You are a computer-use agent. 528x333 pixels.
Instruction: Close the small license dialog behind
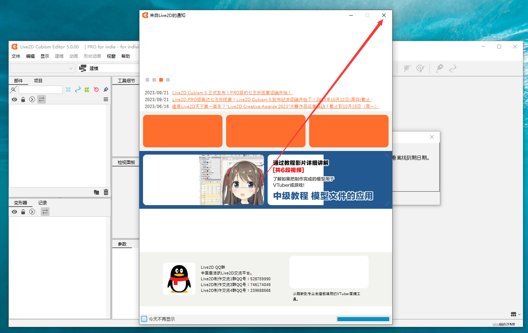click(432, 137)
